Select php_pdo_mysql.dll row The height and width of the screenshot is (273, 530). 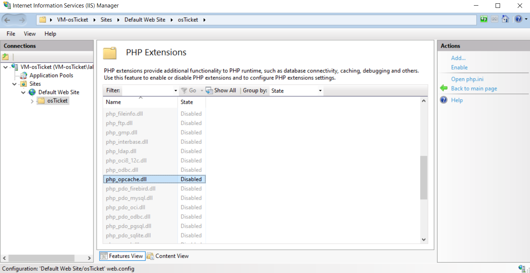[154, 198]
